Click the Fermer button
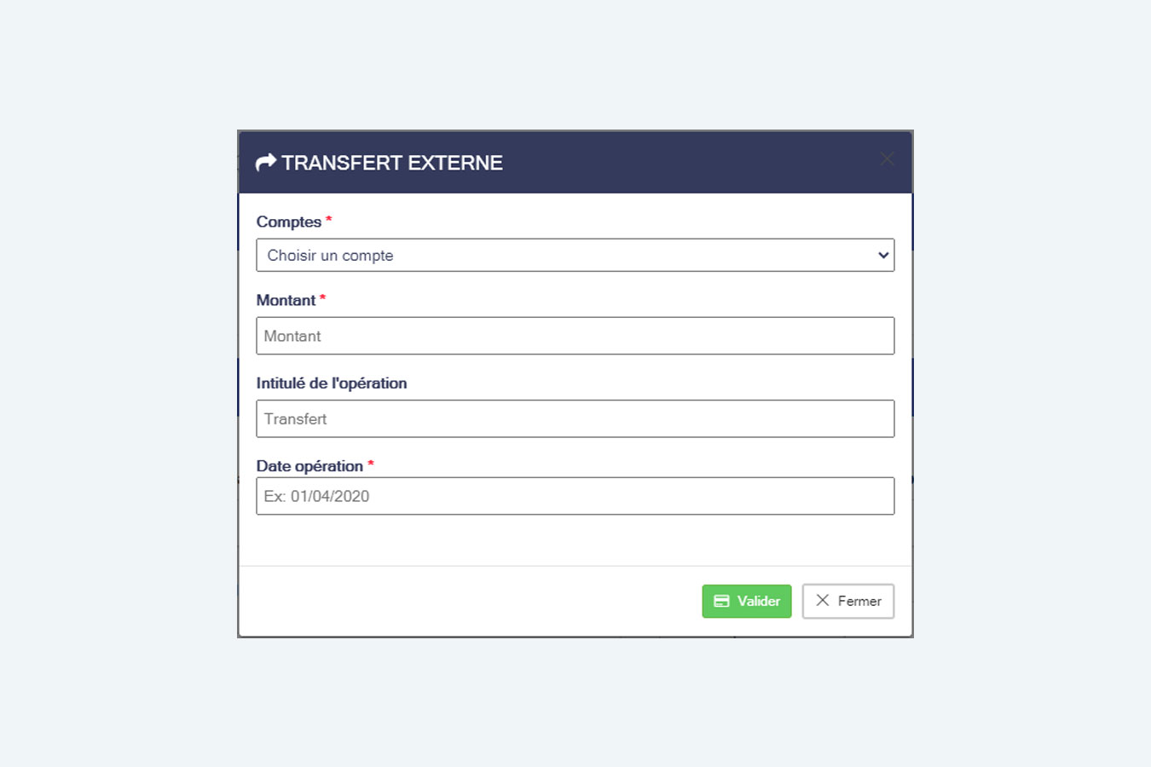 click(848, 601)
